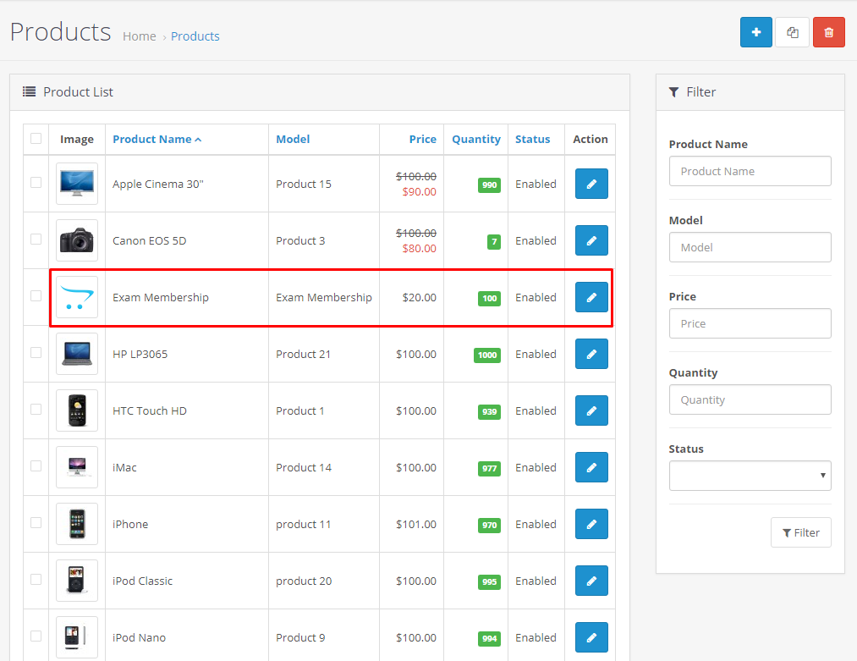Check the iPod Nano row checkbox
Image resolution: width=857 pixels, height=661 pixels.
(36, 636)
